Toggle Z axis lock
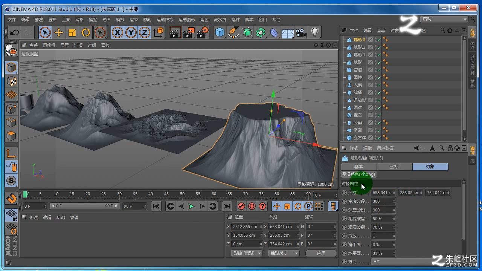This screenshot has height=271, width=482. pos(145,33)
